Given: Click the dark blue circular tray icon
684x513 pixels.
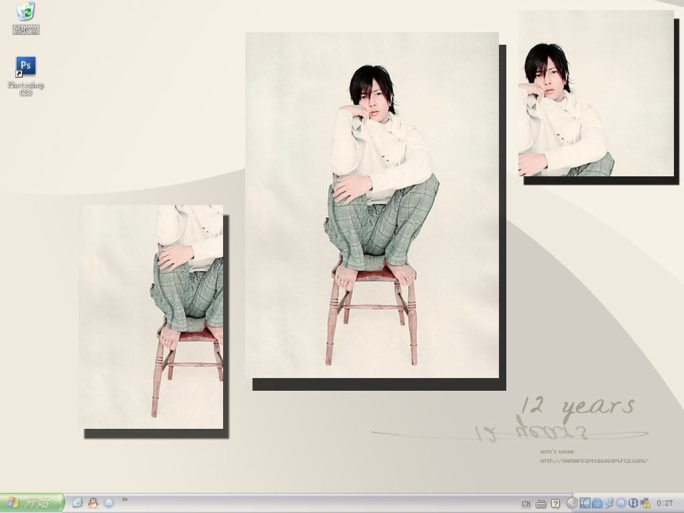Looking at the screenshot, I should [633, 503].
